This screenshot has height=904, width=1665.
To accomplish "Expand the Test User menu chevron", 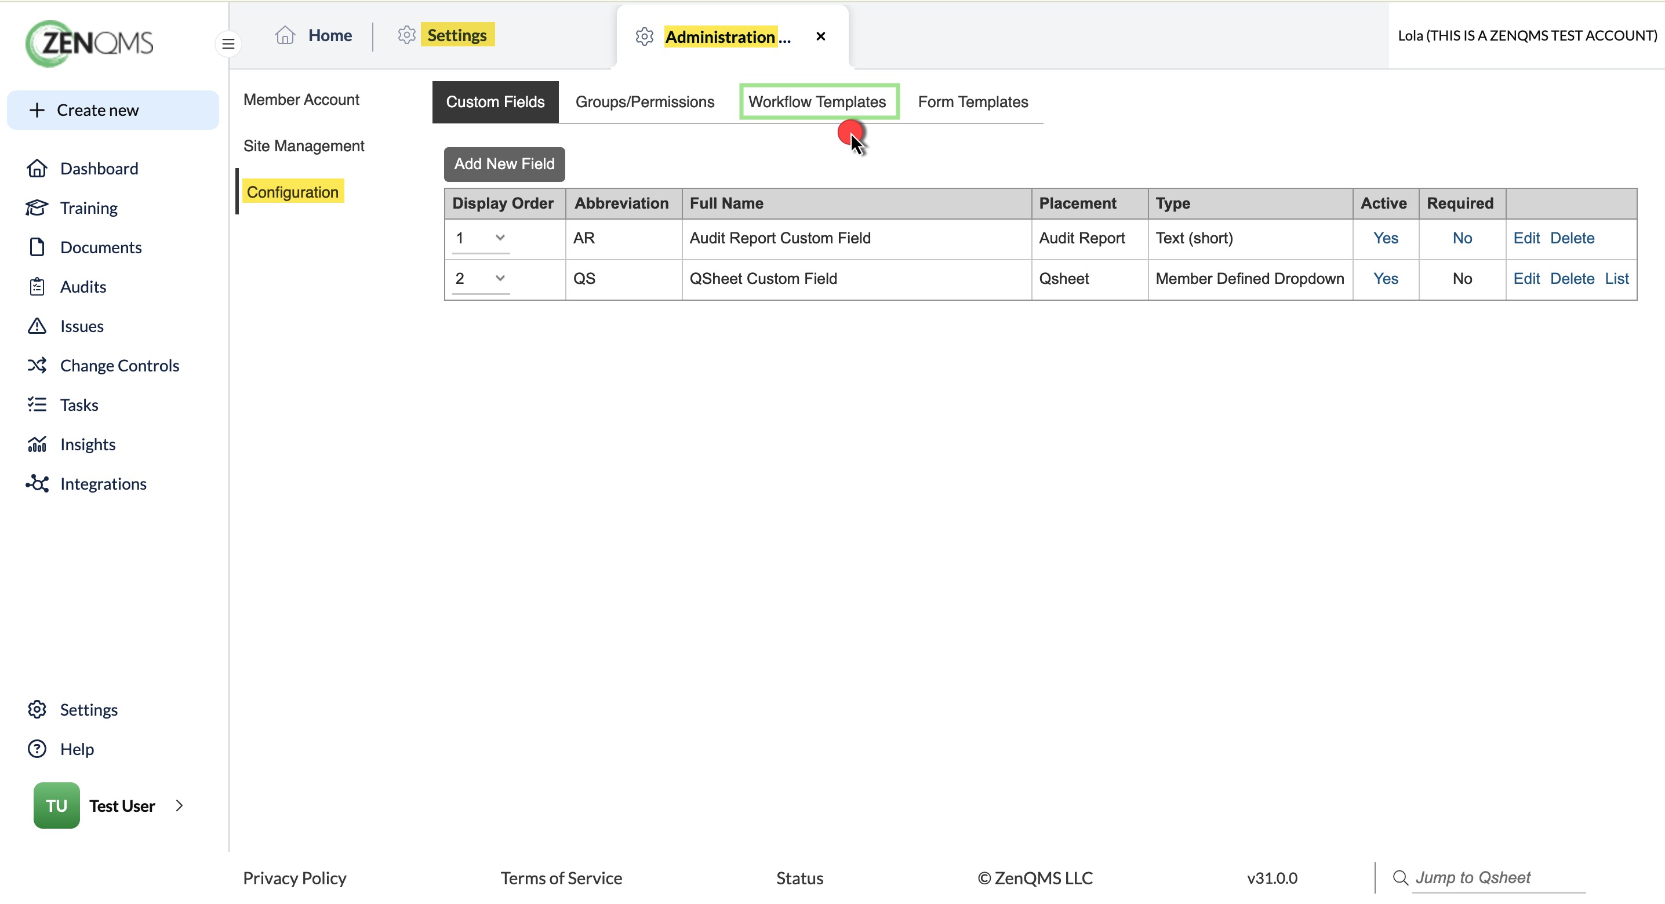I will coord(180,806).
